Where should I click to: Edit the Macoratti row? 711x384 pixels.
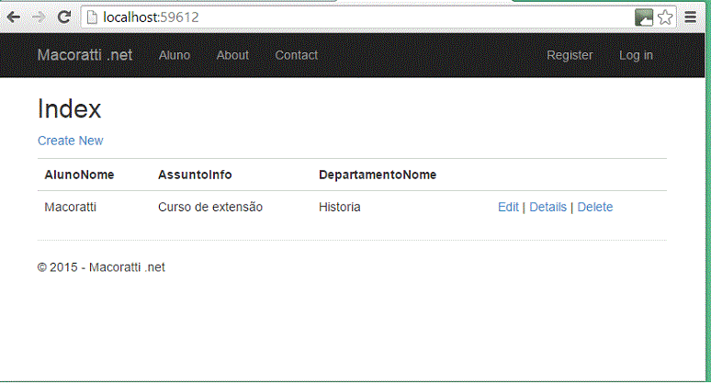(x=508, y=207)
